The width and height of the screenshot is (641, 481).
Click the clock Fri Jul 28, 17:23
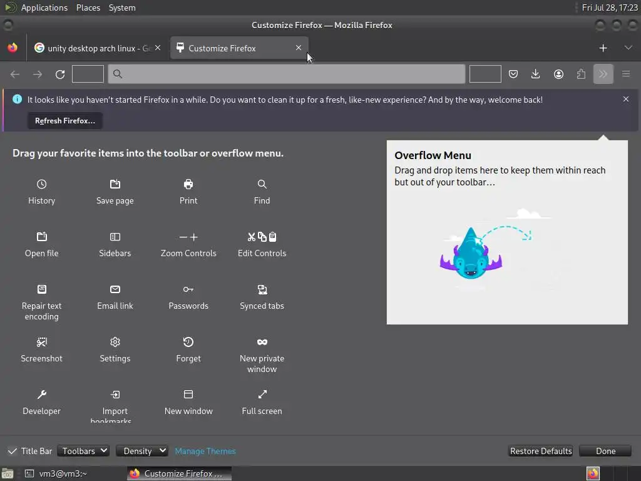[610, 8]
